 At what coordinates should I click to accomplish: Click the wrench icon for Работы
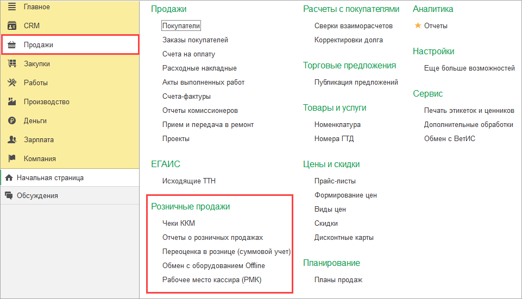tap(11, 82)
